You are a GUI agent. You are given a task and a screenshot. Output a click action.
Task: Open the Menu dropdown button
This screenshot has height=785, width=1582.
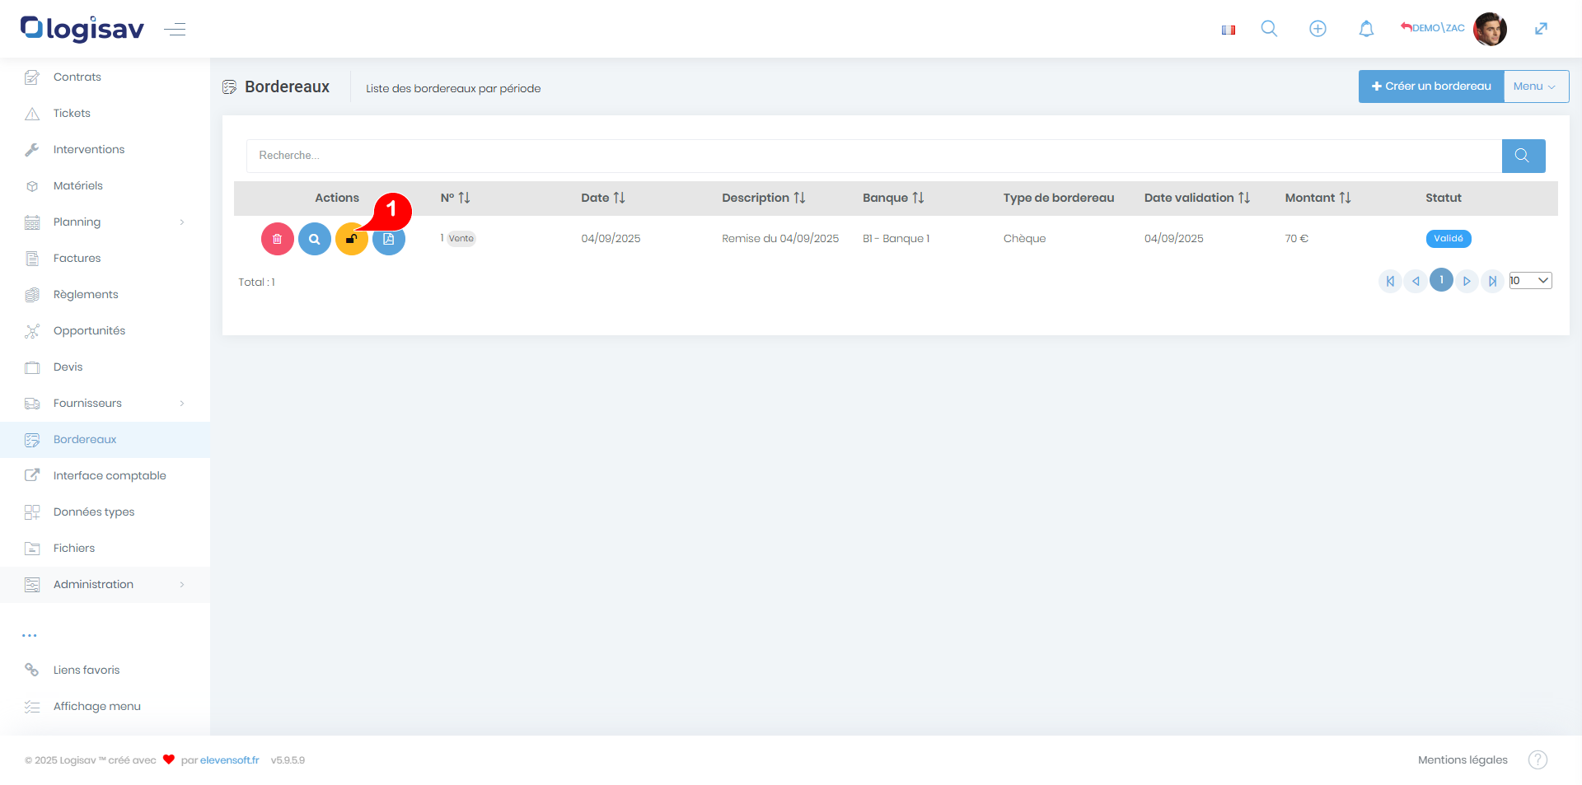(1535, 86)
